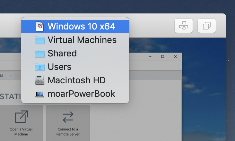Screen dimensions: 235x141
Task: Open the Shared folder entry
Action: pyautogui.click(x=62, y=54)
